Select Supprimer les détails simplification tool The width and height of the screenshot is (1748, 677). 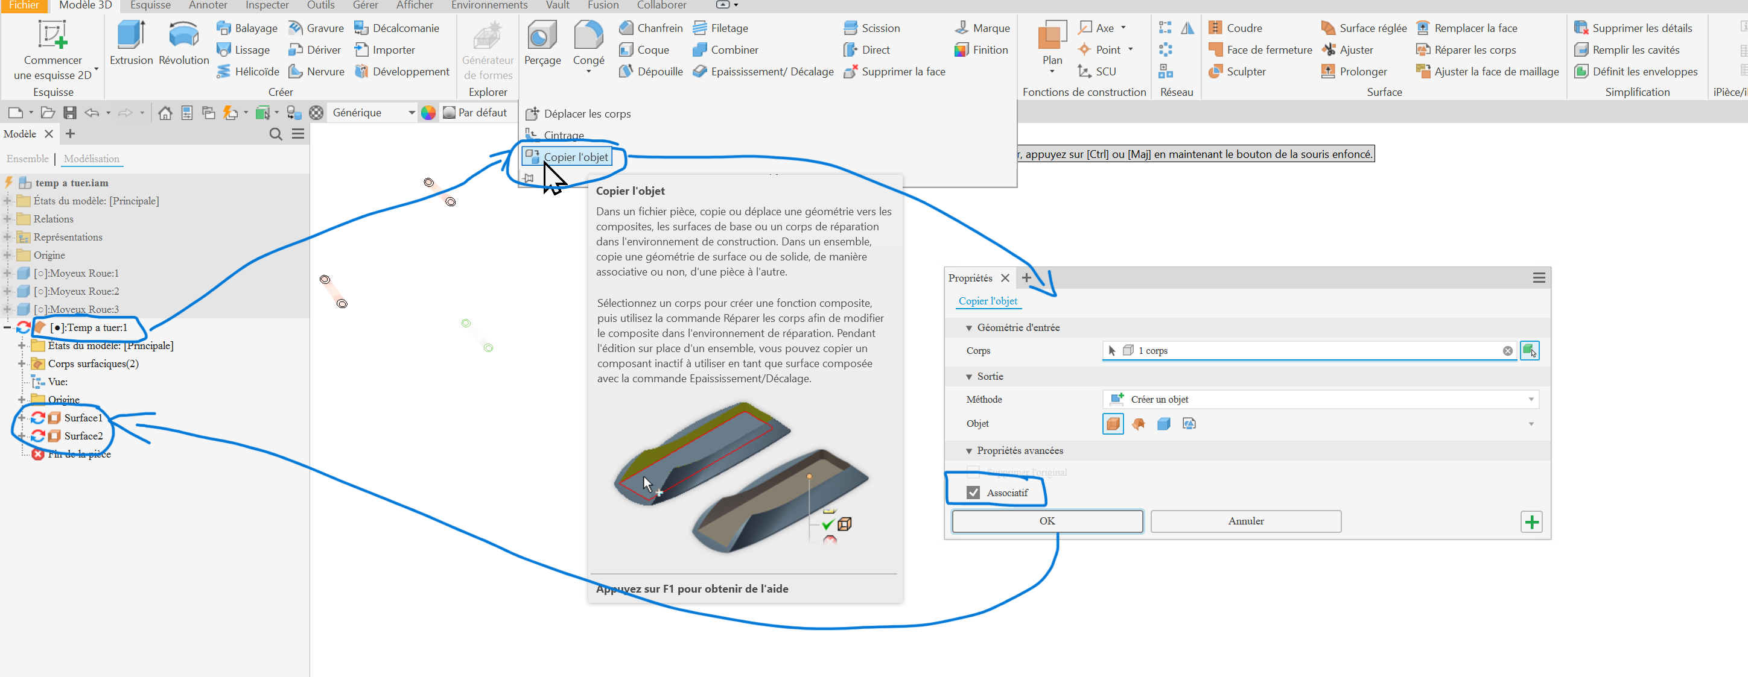pos(1633,28)
